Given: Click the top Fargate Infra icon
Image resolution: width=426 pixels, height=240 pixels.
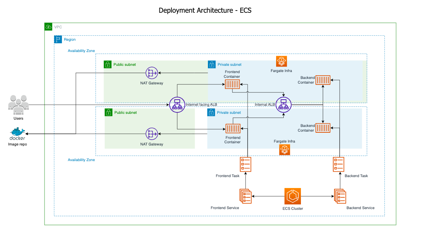Looking at the screenshot, I should 281,61.
